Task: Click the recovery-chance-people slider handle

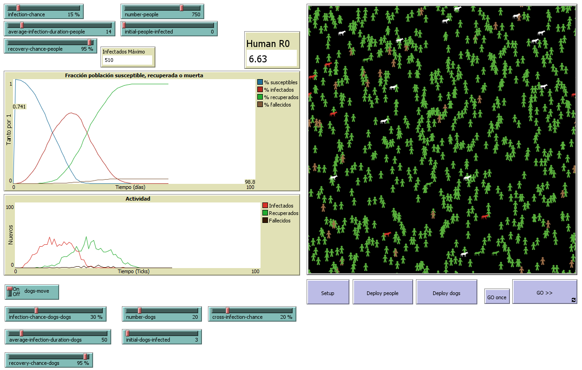Action: (90, 42)
